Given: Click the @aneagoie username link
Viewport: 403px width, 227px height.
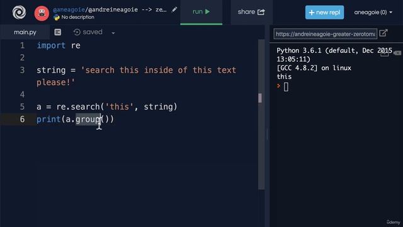Looking at the screenshot, I should click(69, 10).
